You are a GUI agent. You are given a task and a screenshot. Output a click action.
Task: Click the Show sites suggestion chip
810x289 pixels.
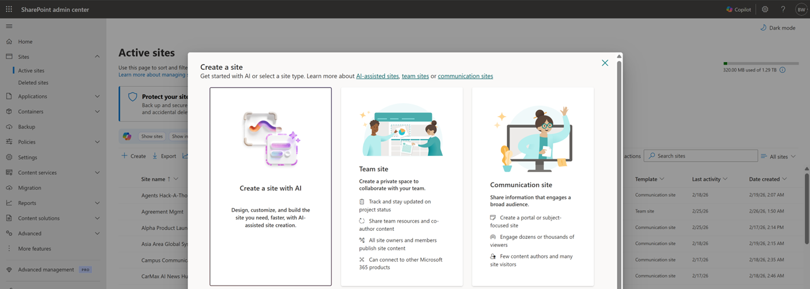tap(152, 136)
